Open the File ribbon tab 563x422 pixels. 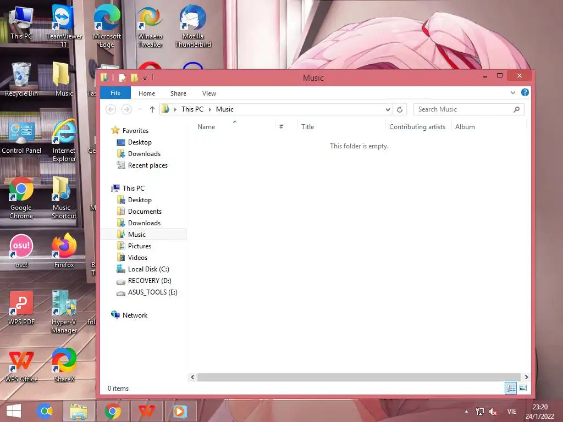click(x=115, y=93)
